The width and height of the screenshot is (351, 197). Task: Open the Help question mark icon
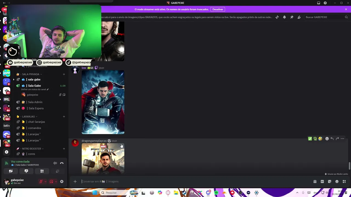(325, 3)
